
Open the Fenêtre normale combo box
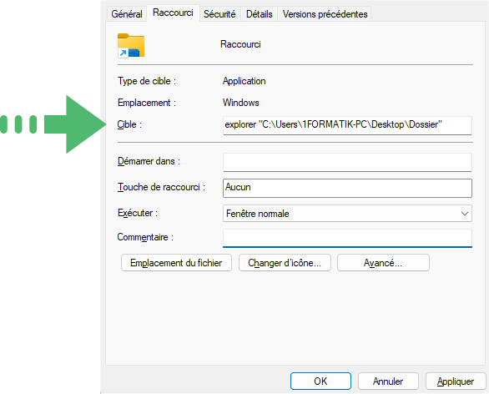(347, 214)
